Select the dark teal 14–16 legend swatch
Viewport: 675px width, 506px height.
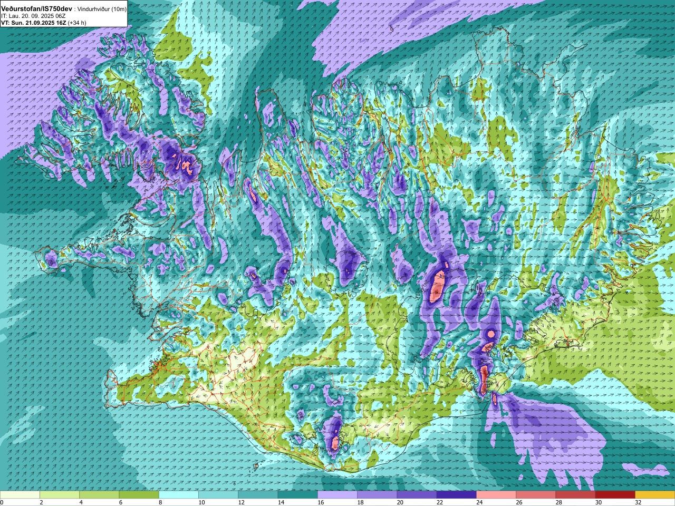click(298, 495)
